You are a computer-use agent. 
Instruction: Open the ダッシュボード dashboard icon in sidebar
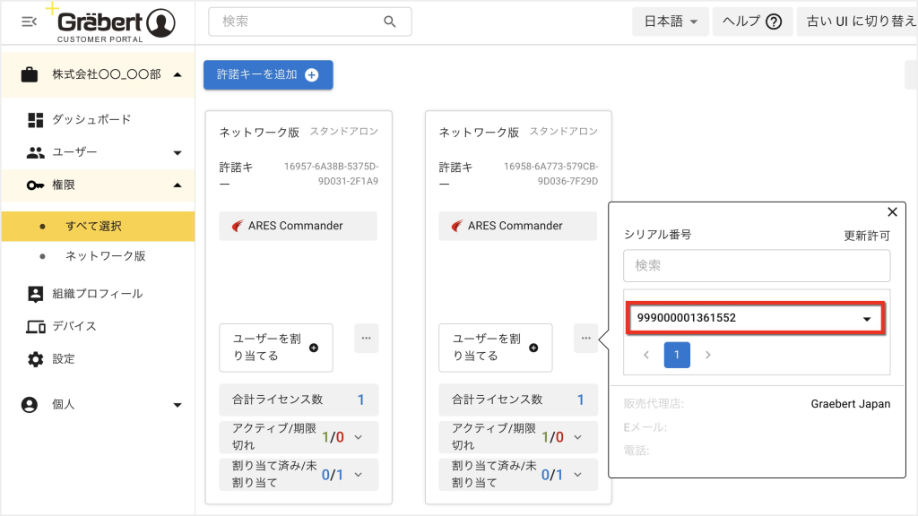35,120
